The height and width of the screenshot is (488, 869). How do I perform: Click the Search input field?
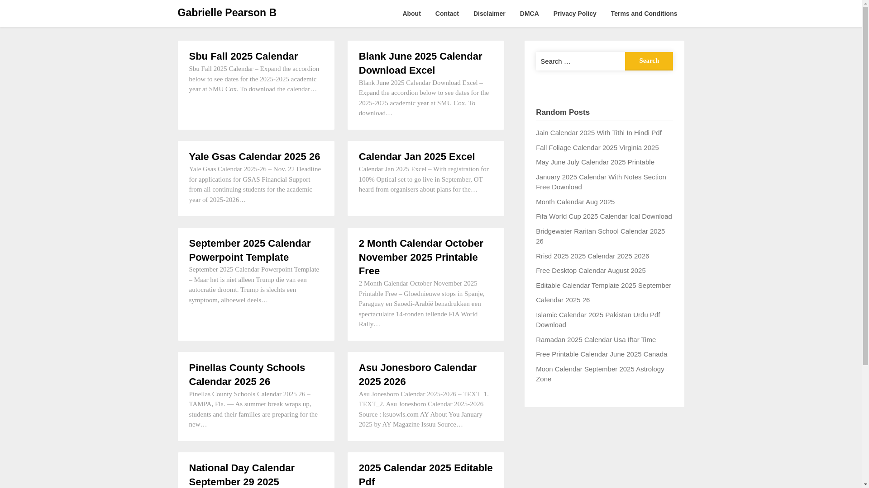coord(580,61)
